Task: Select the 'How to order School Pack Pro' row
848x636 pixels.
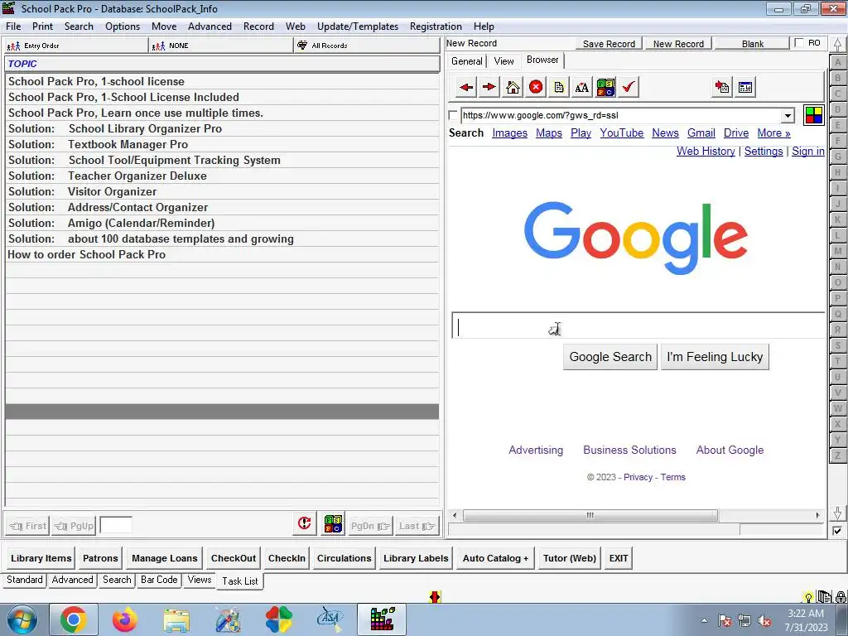Action: pyautogui.click(x=222, y=255)
